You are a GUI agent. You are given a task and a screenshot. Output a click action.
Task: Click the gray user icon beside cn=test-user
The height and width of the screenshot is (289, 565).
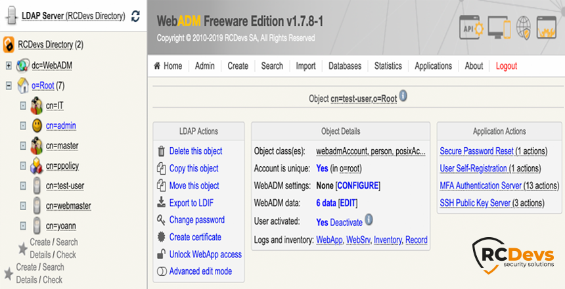coord(37,186)
